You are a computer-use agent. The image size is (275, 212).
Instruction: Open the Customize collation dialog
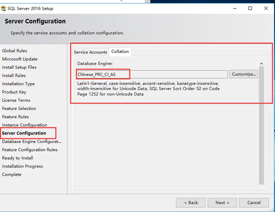[x=244, y=74]
